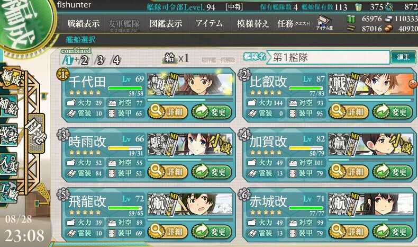Click 編集 button beside fleet name

[x=403, y=57]
